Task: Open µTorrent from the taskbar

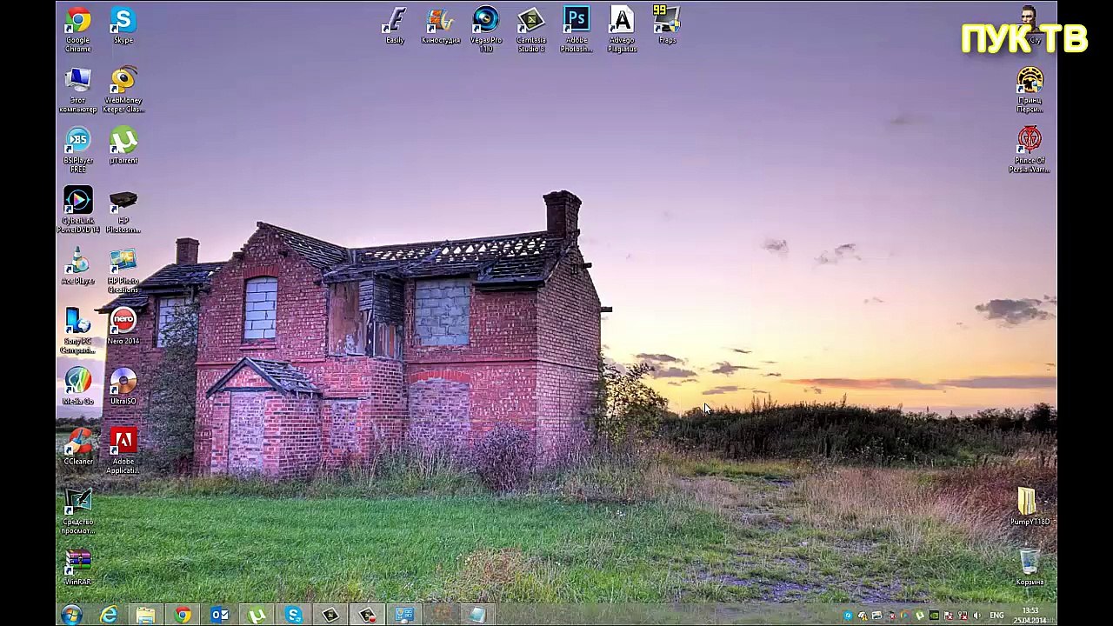Action: pos(257,615)
